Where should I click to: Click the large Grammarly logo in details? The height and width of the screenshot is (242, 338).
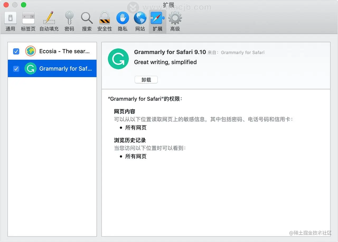[x=118, y=59]
